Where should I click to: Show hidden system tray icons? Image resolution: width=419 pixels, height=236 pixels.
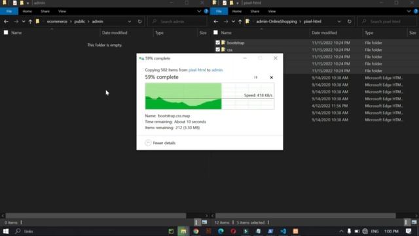(341, 231)
